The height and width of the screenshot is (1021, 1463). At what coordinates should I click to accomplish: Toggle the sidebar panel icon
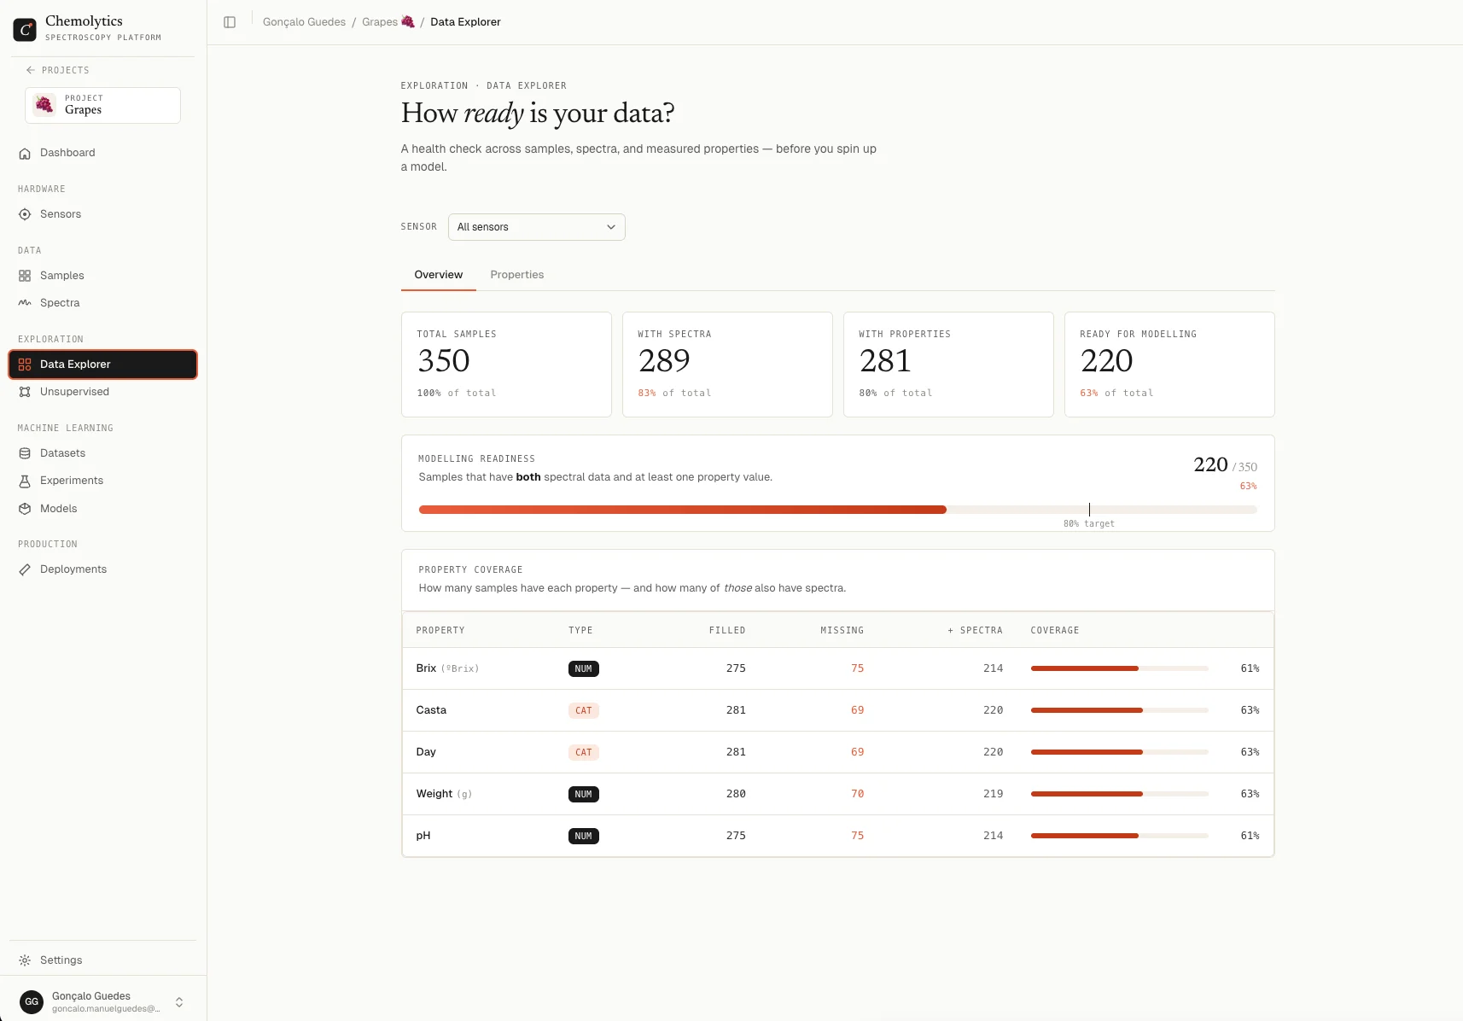(x=230, y=22)
